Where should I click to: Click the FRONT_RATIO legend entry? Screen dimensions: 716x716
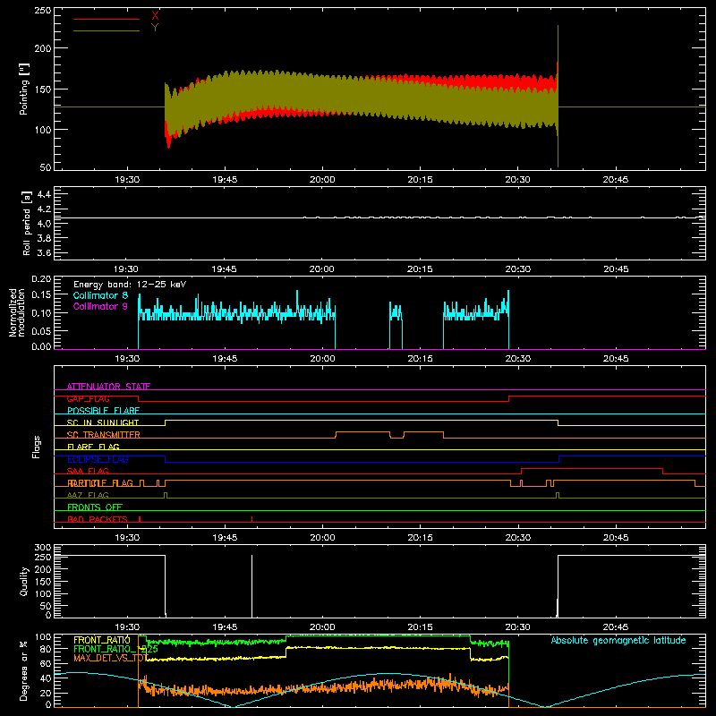[x=102, y=640]
